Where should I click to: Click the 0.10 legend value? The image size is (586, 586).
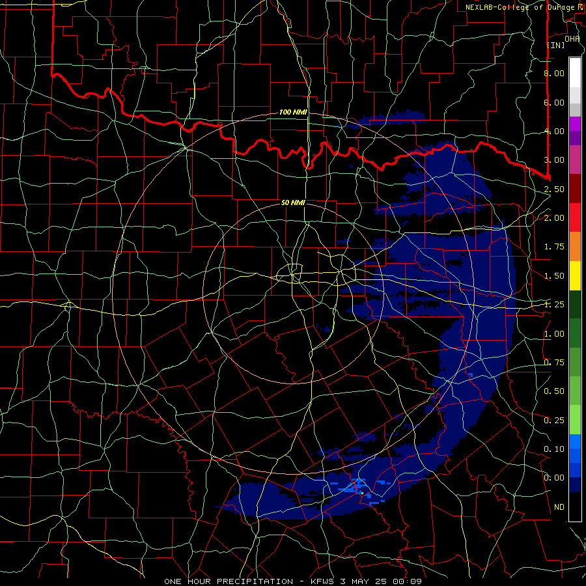(x=554, y=449)
